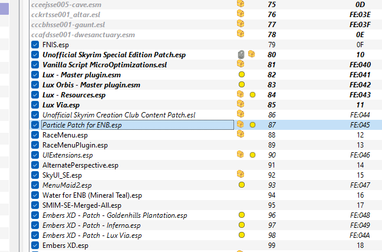Uncheck MenuMaid2.esp plugin
The image size is (382, 252).
click(x=35, y=185)
